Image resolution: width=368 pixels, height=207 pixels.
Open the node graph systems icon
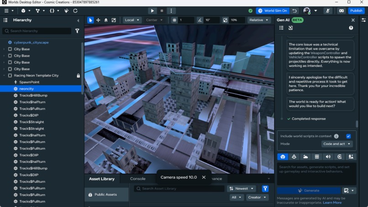(x=37, y=11)
